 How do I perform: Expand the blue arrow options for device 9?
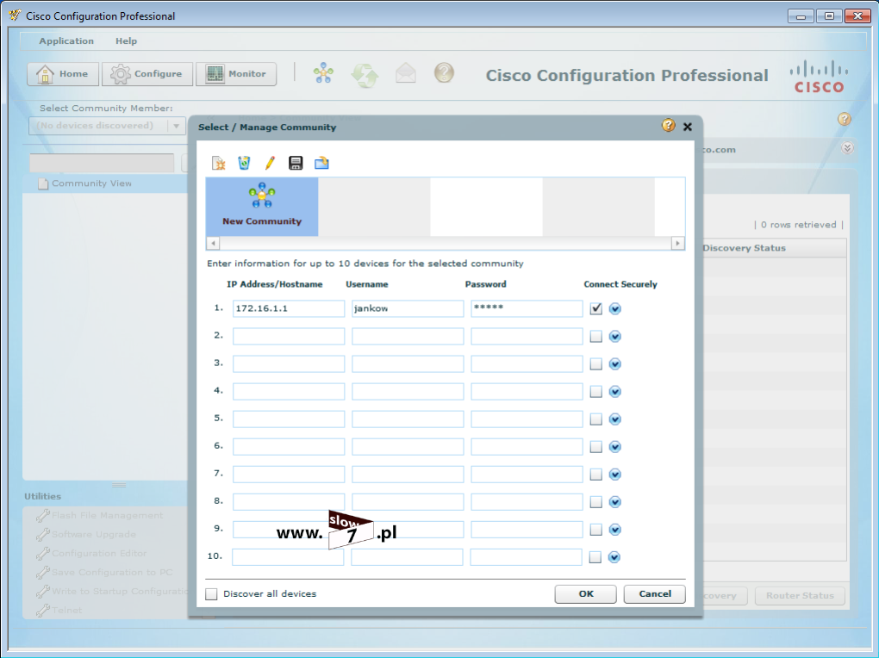(615, 530)
